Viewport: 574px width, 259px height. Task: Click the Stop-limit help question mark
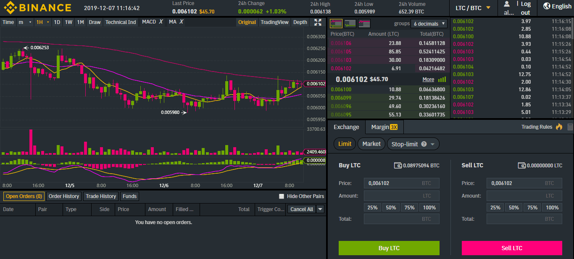[424, 144]
